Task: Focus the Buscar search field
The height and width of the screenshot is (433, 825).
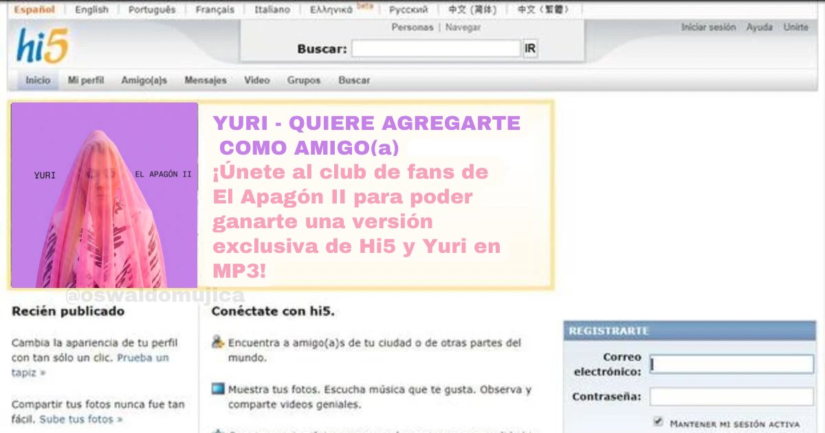Action: pyautogui.click(x=436, y=49)
